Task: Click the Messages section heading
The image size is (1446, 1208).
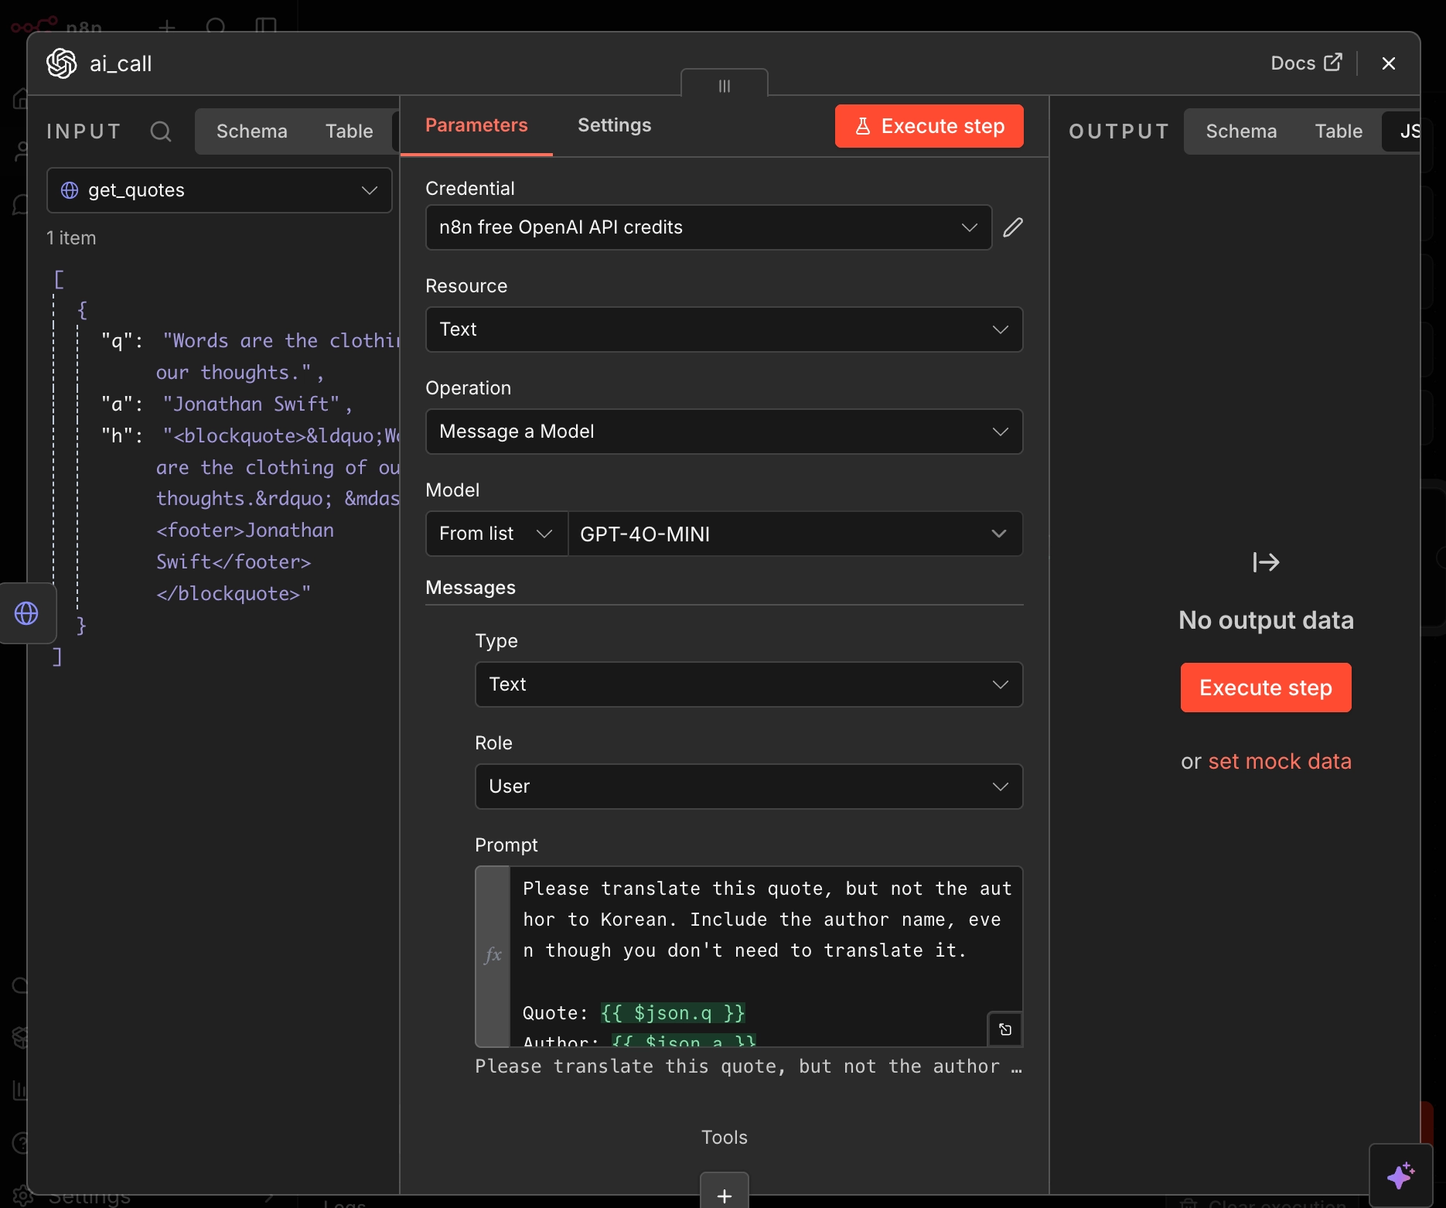Action: pos(471,588)
